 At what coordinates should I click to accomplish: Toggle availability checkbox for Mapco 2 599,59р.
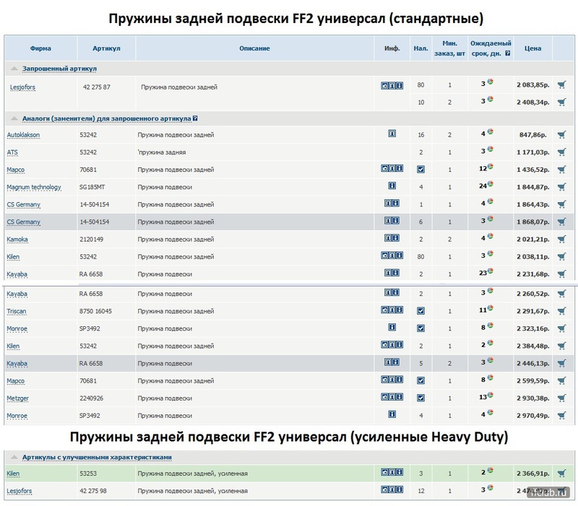tap(420, 380)
